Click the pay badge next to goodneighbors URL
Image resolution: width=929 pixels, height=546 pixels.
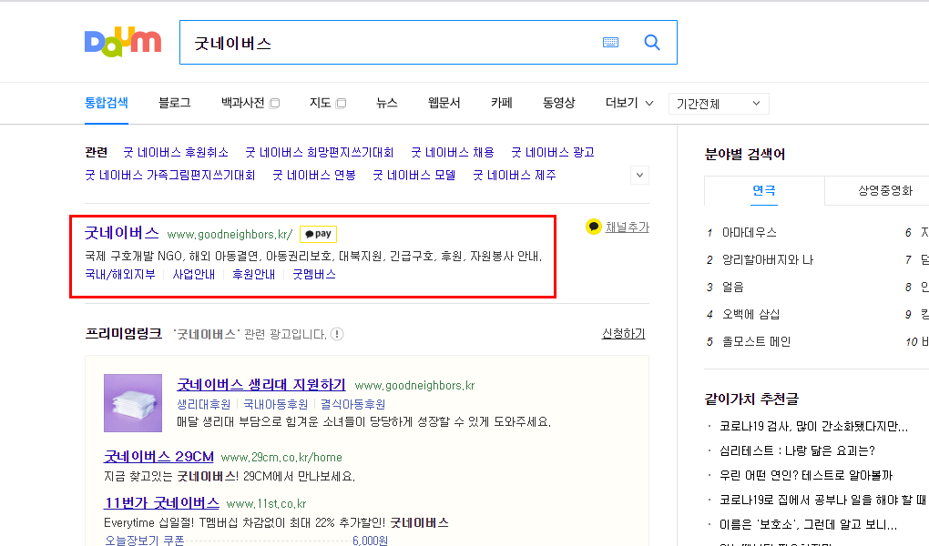pos(318,234)
